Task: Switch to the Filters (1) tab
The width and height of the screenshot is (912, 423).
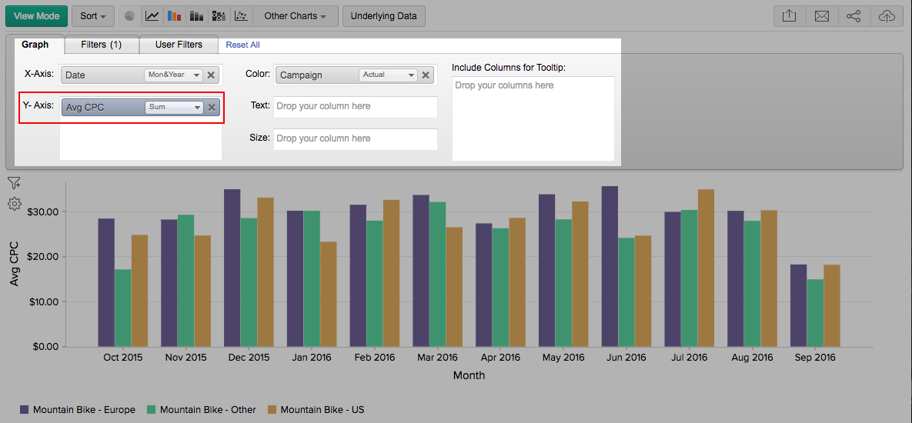Action: point(102,45)
